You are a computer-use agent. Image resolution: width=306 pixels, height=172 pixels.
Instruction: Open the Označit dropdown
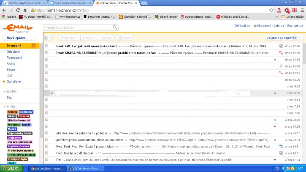[x=89, y=38]
